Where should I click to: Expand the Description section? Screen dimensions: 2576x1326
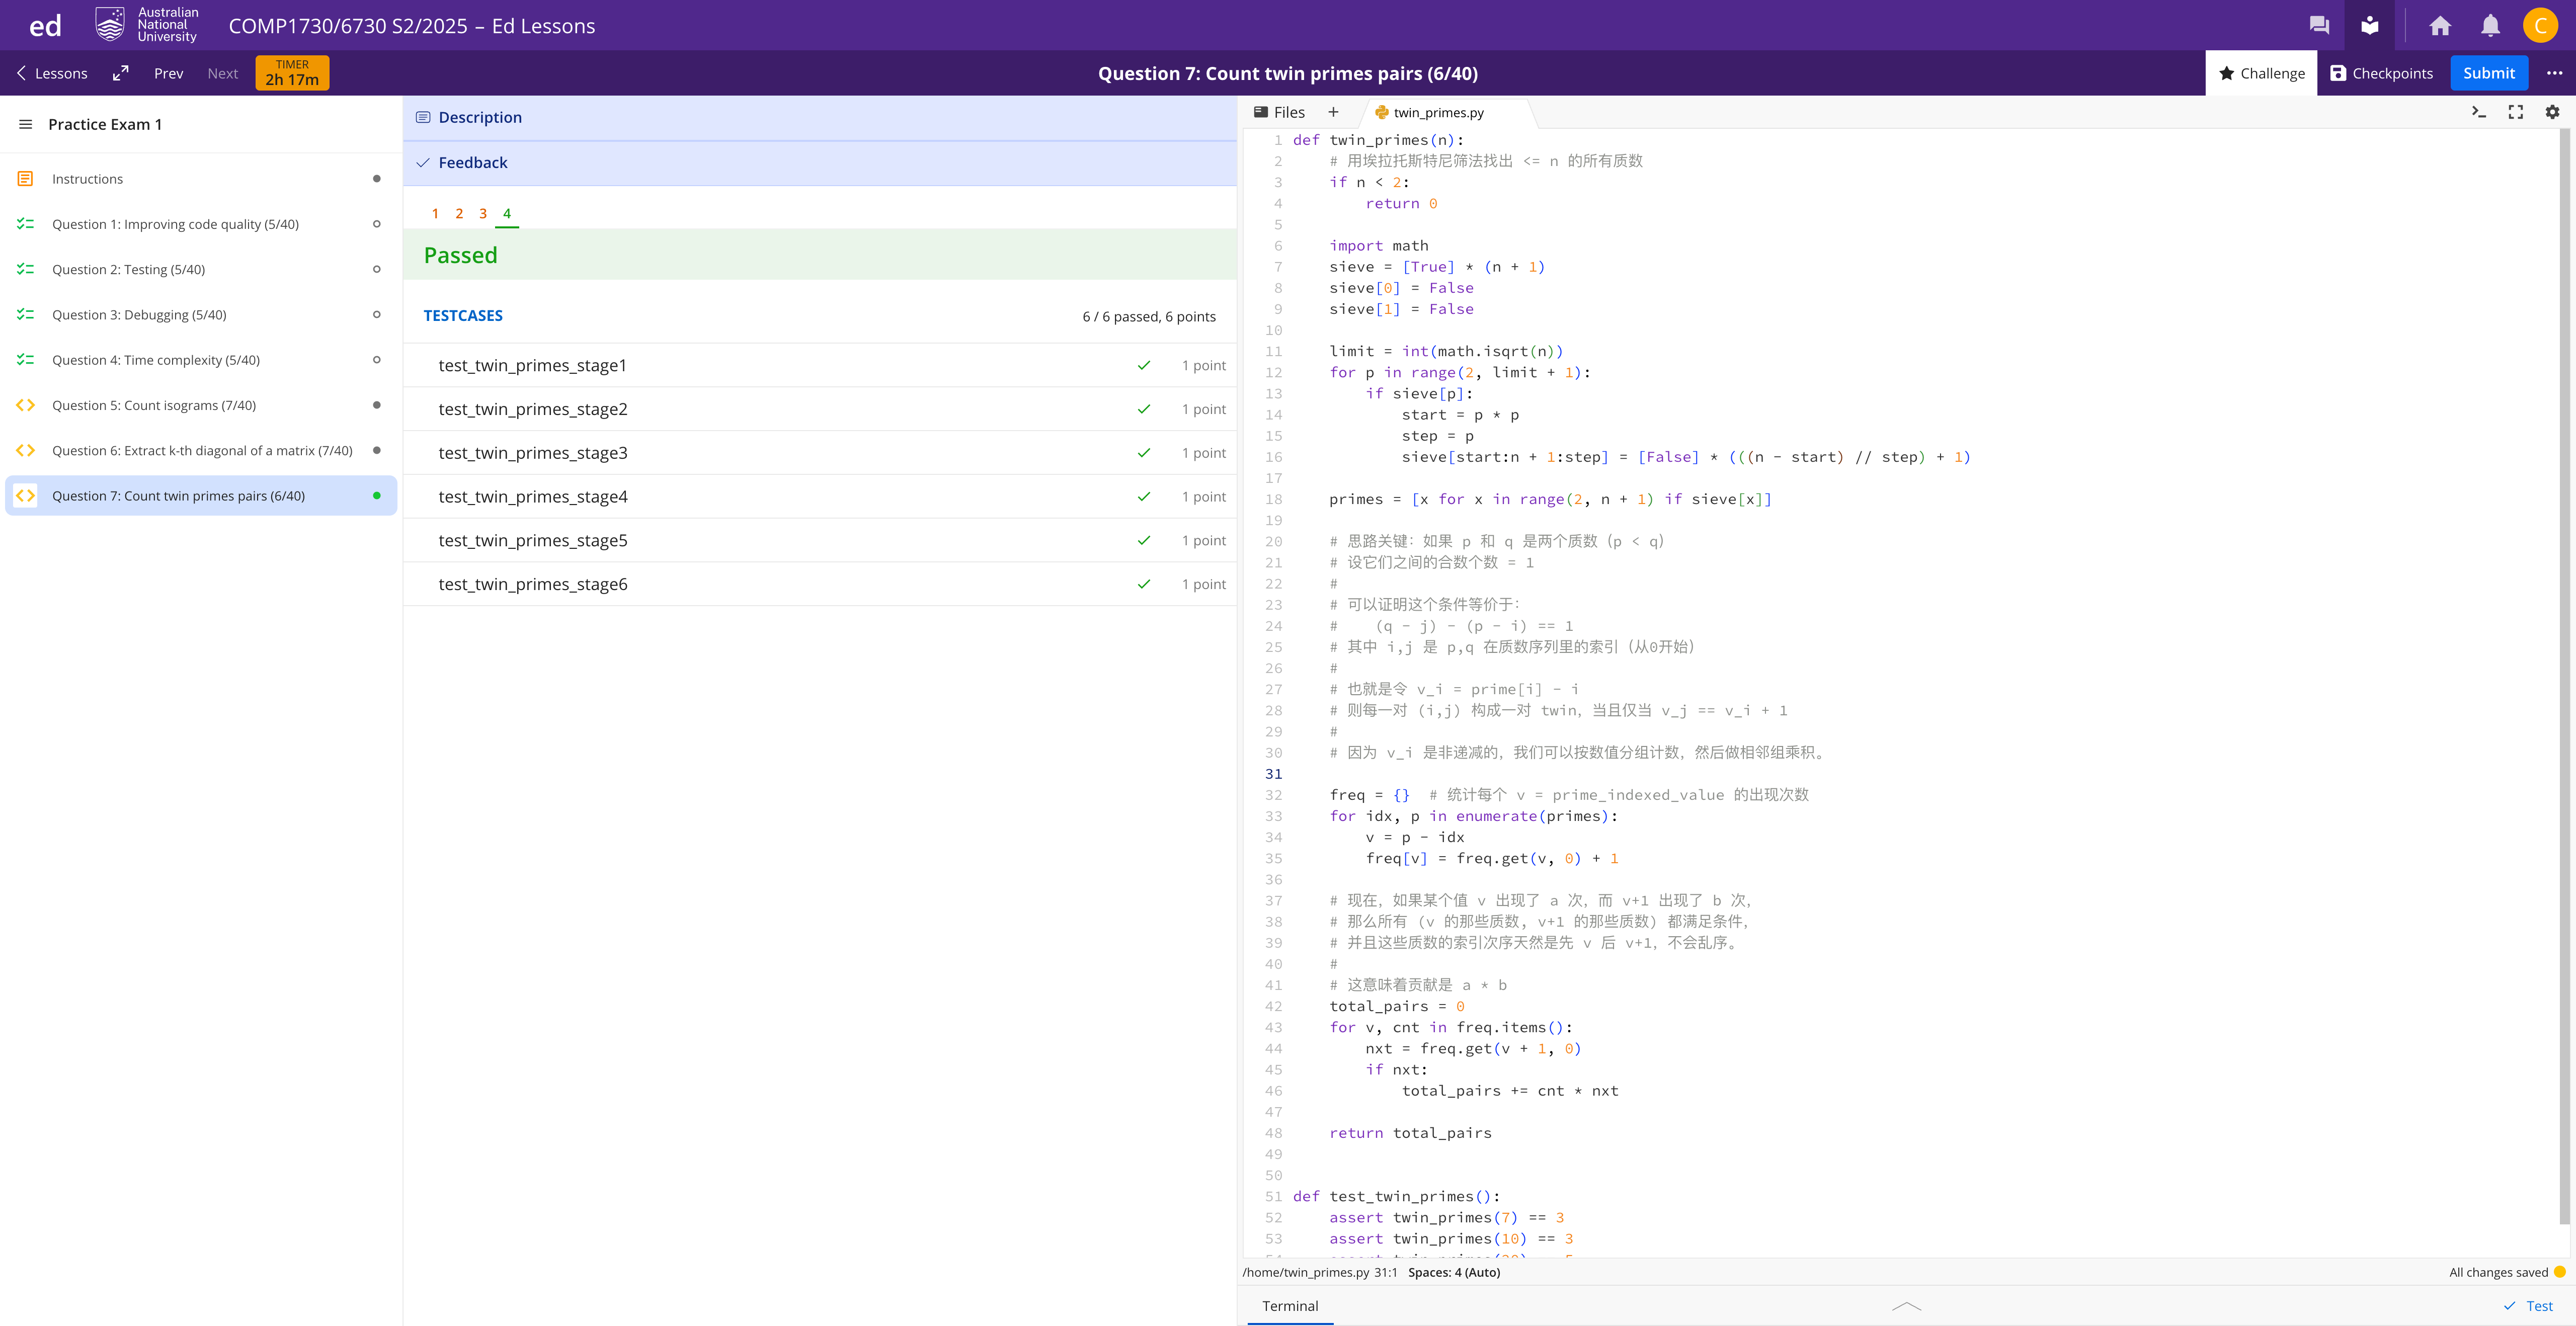coord(820,117)
